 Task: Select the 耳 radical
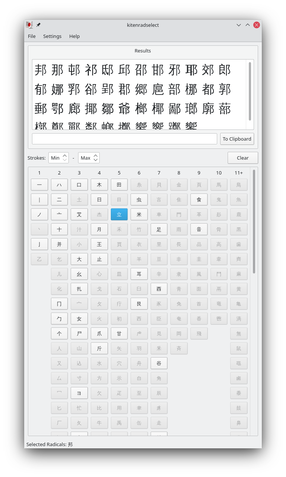point(139,274)
